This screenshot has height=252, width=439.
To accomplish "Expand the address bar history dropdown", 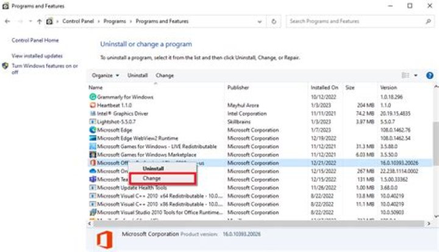I will pyautogui.click(x=261, y=21).
